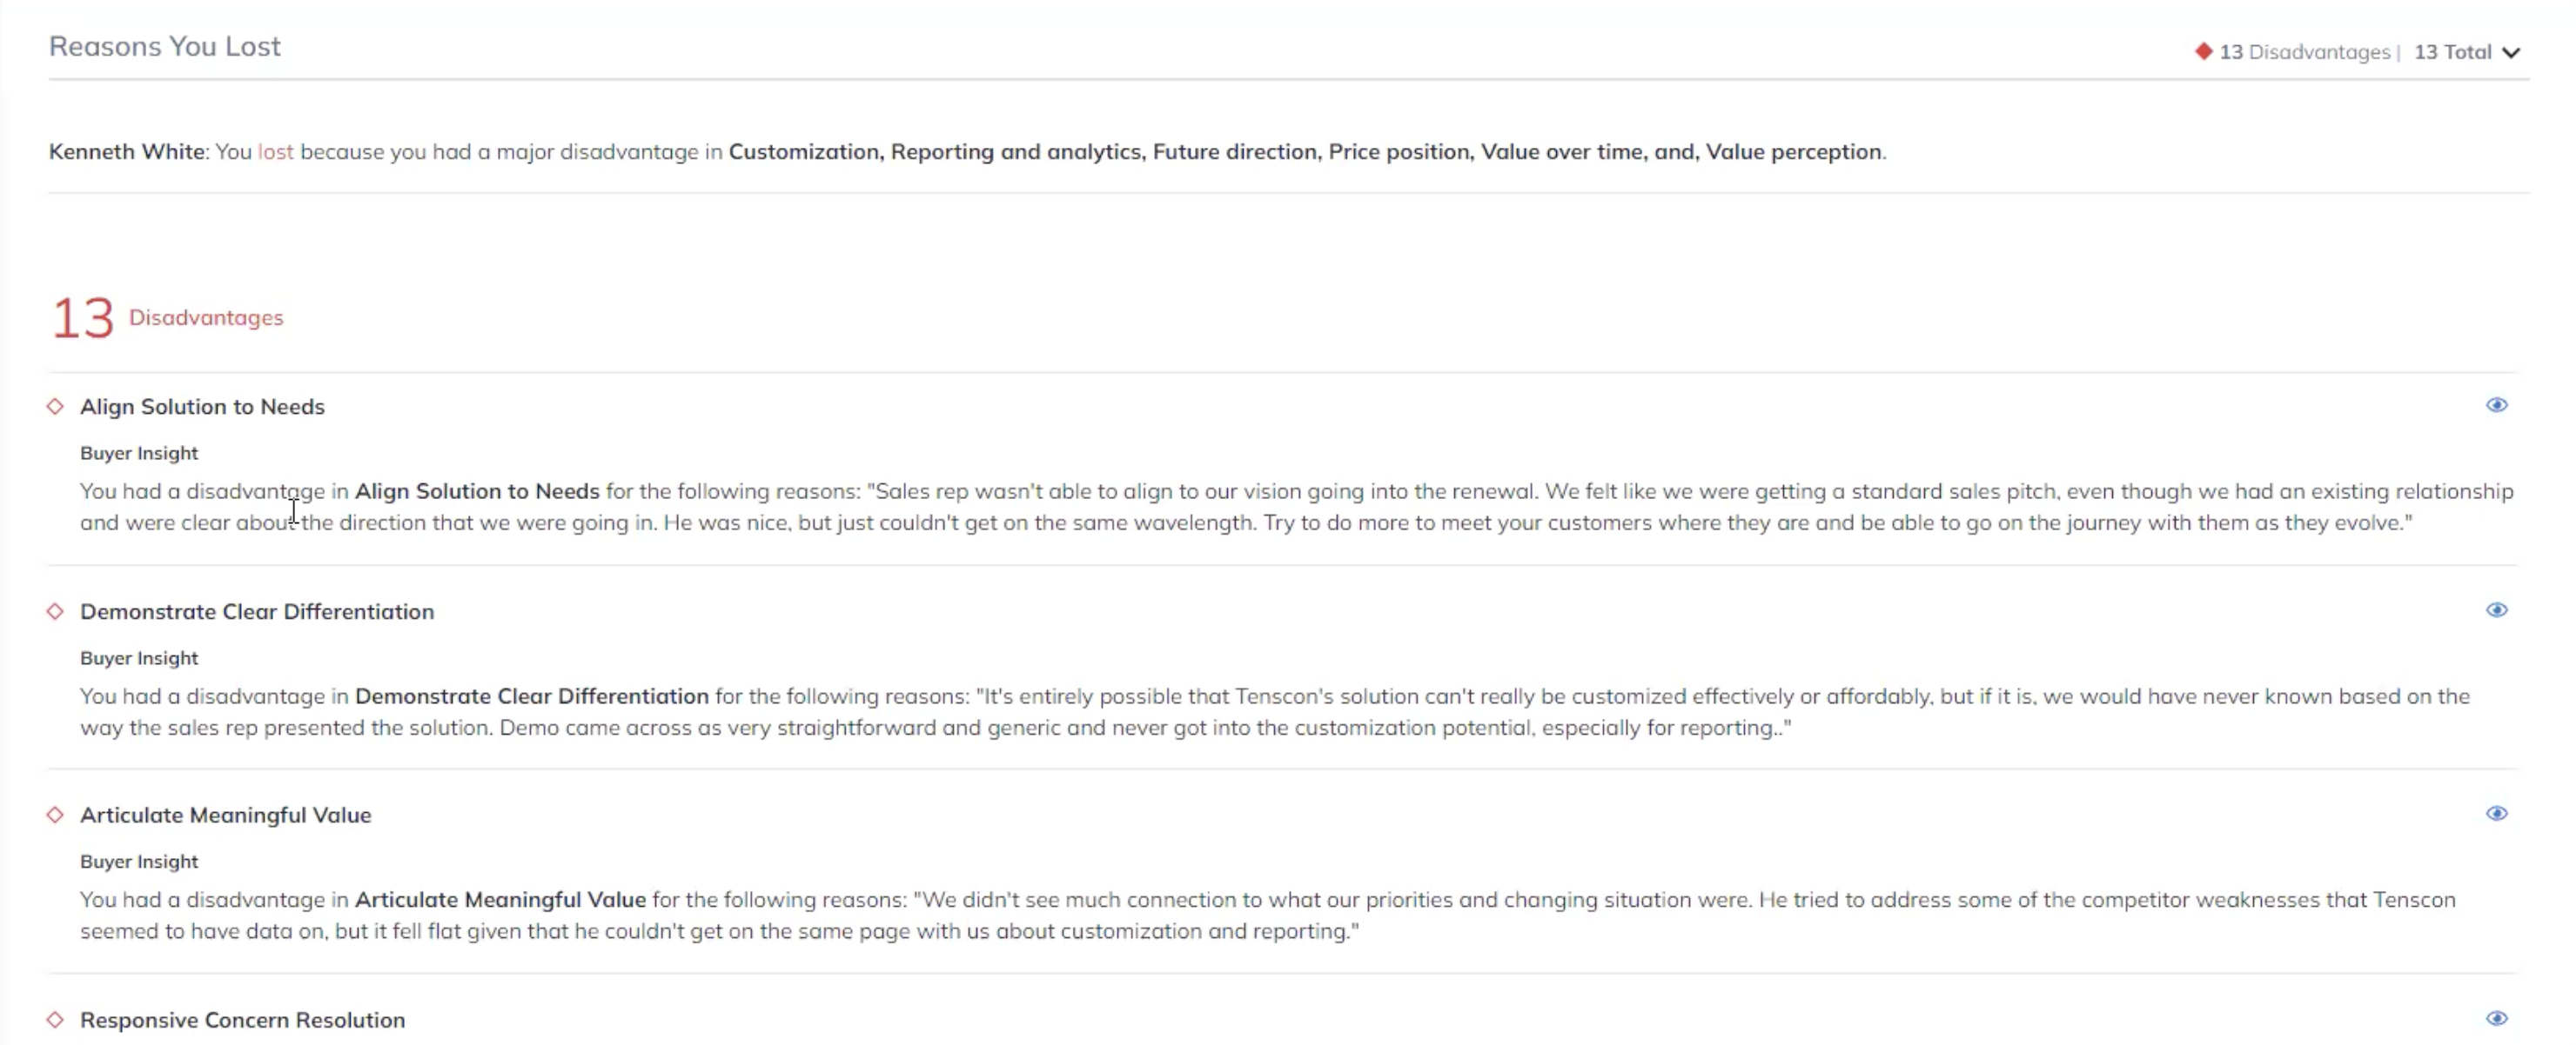This screenshot has height=1045, width=2576.
Task: Click the red 'lost' link text
Action: (x=275, y=152)
